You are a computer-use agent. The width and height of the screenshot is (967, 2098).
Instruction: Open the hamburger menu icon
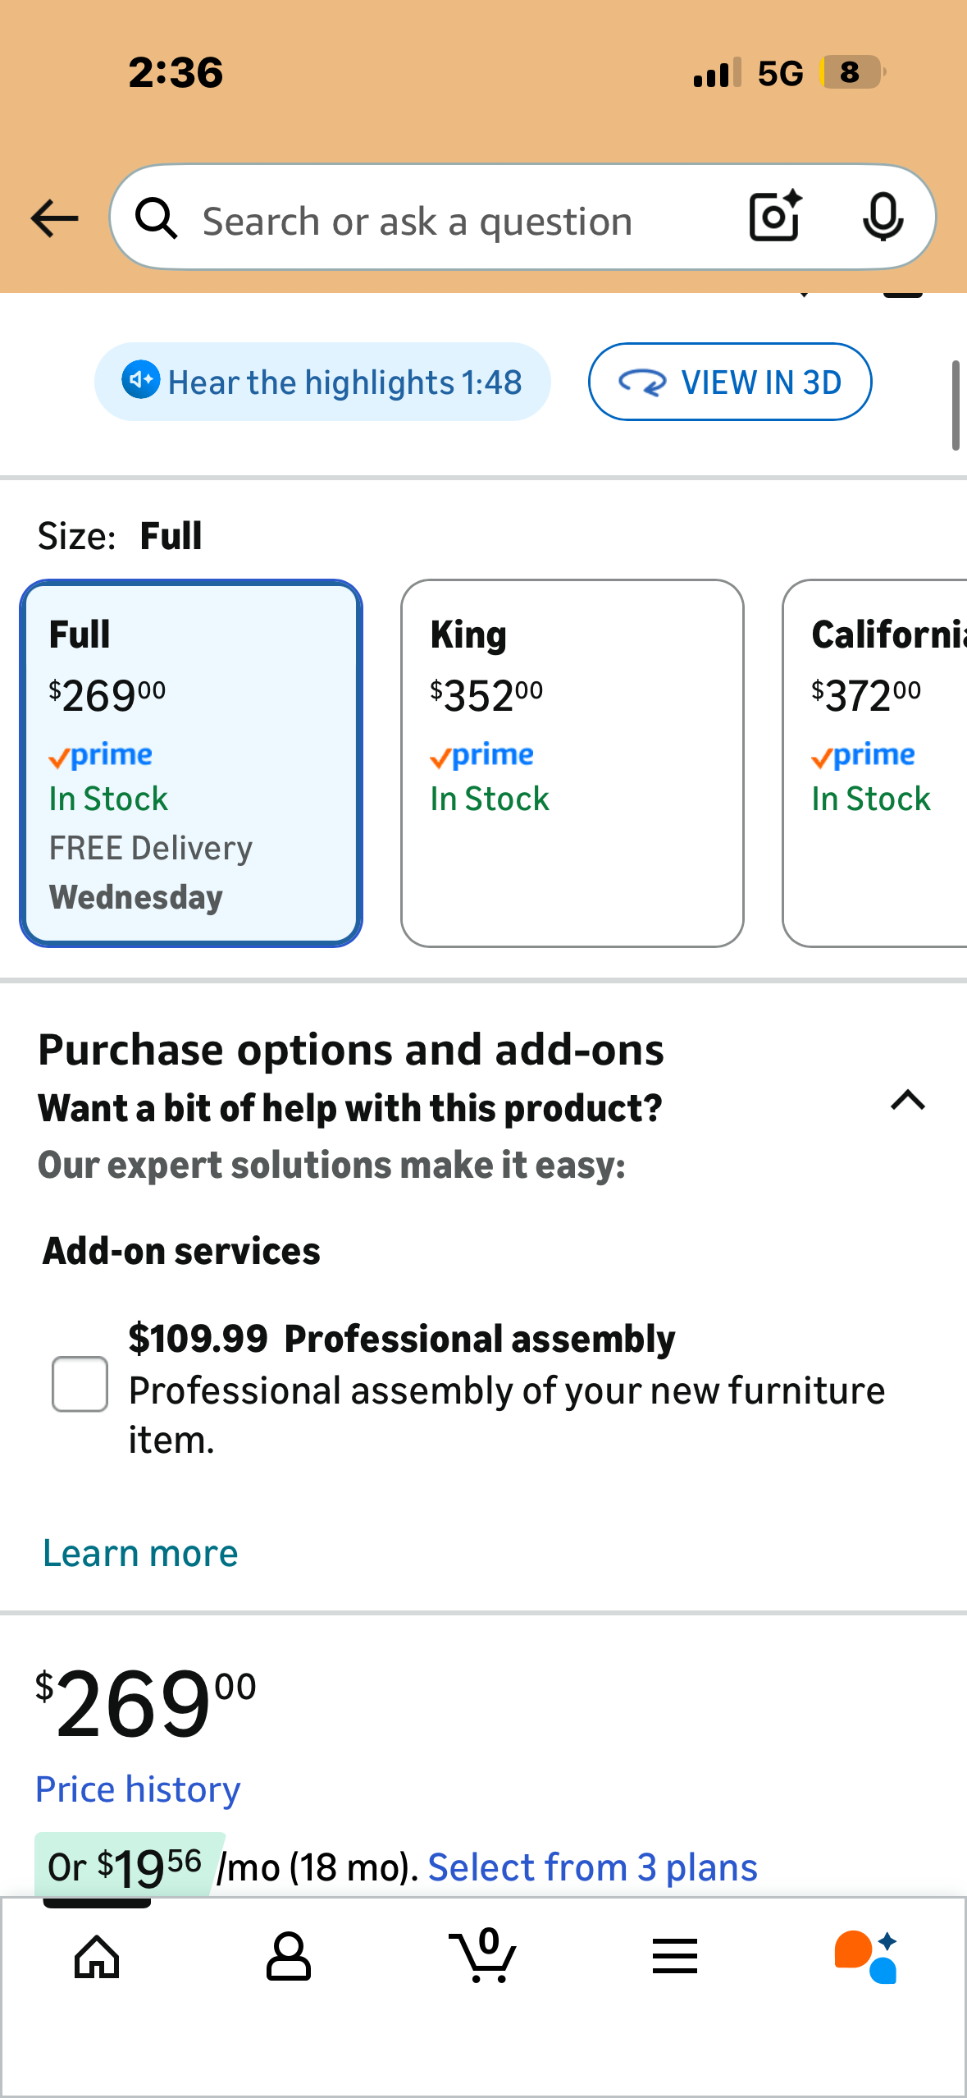675,1957
